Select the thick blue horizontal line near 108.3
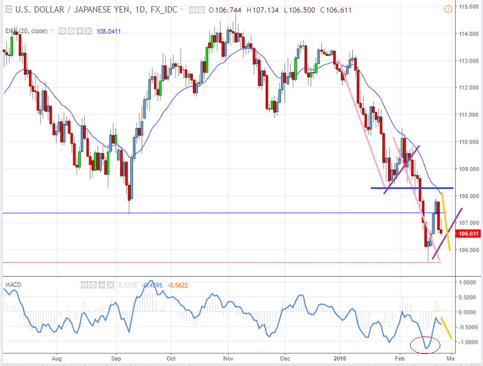Viewport: 483px width, 366px height. (412, 188)
